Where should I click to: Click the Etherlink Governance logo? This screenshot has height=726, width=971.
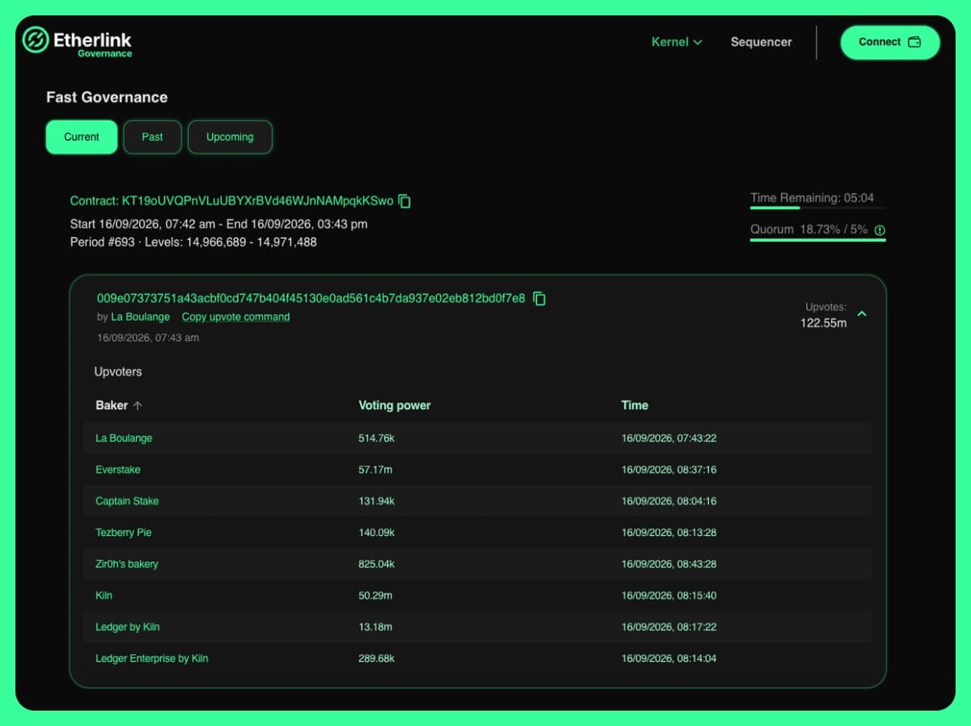tap(77, 42)
